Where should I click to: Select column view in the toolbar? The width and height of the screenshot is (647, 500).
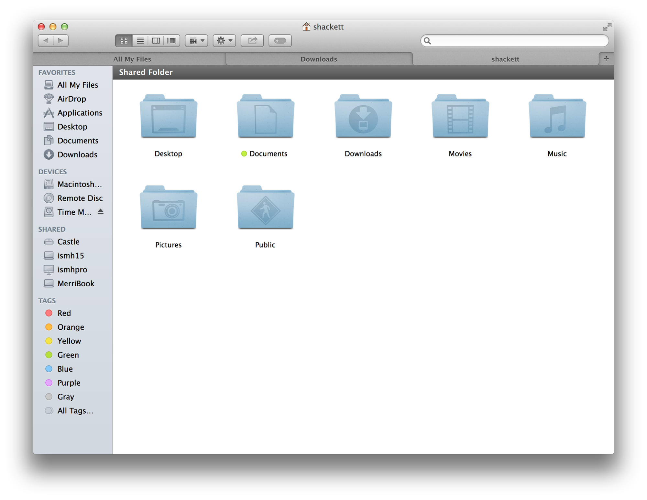156,40
